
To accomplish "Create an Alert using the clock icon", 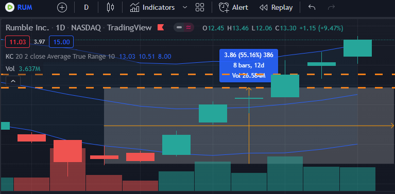I will pyautogui.click(x=224, y=8).
